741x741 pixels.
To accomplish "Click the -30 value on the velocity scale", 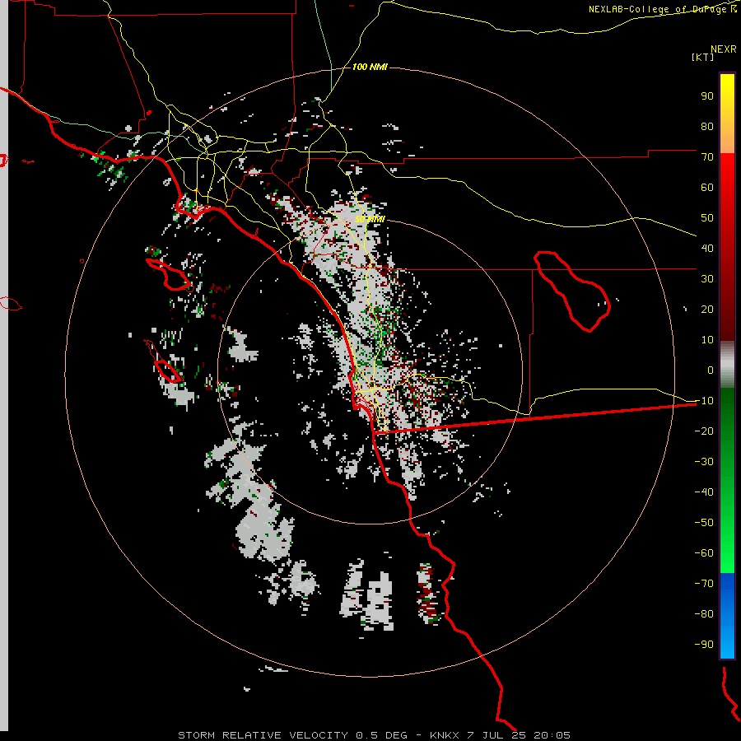I will click(704, 462).
